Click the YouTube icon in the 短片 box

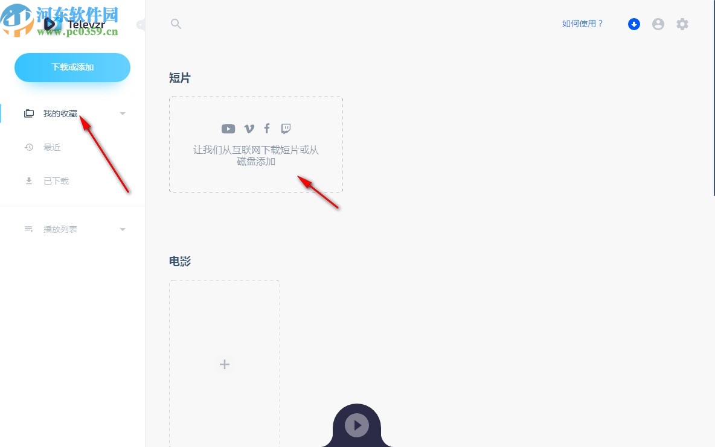(x=228, y=129)
